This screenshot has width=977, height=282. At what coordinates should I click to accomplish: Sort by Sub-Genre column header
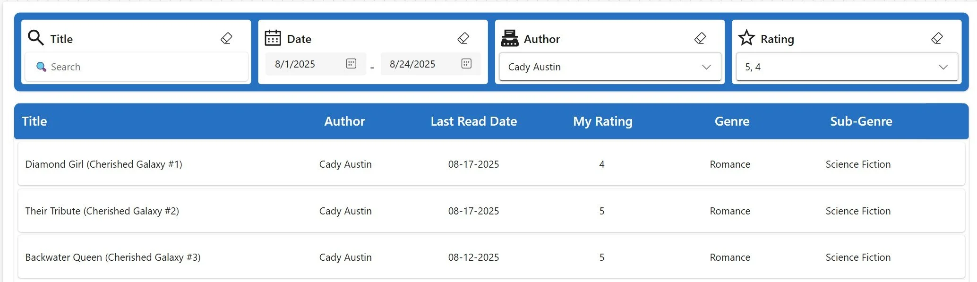click(x=861, y=121)
